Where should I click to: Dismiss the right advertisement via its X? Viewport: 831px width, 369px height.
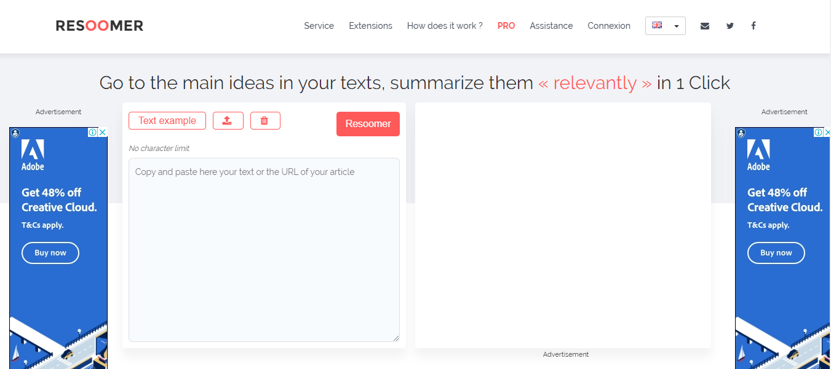click(827, 132)
